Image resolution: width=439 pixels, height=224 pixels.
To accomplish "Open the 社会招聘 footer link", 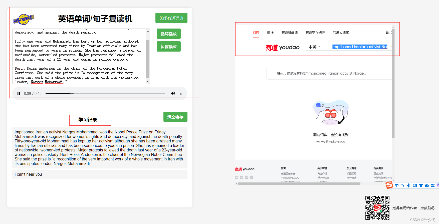I will pos(351,178).
